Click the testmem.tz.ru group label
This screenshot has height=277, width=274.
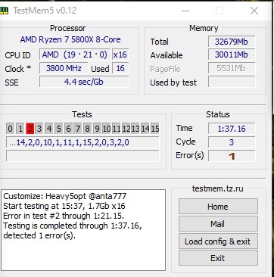218,188
